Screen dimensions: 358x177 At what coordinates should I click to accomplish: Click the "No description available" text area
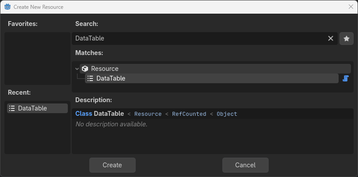click(111, 124)
